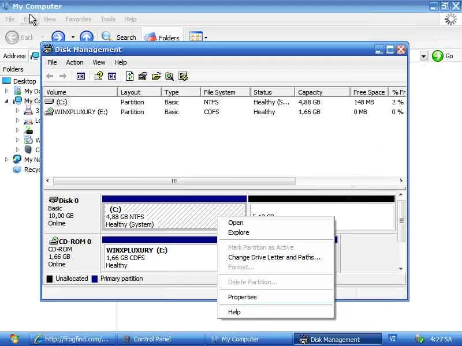Click the WINXPLUXURY (E:) CD icon in list
This screenshot has height=346, width=462.
(49, 111)
